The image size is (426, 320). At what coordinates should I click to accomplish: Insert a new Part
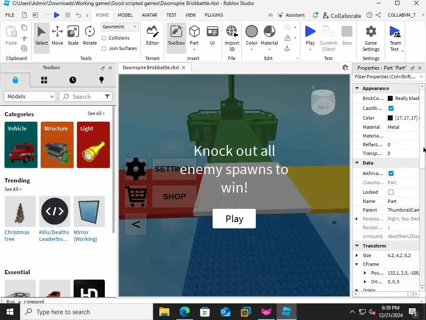click(194, 35)
